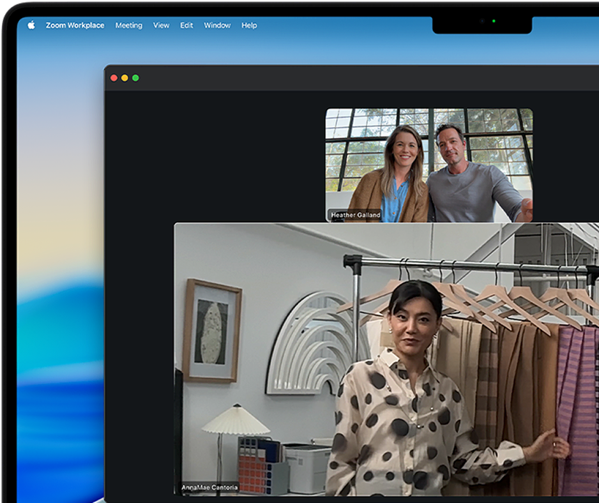599x503 pixels.
Task: Click the camera indicator light in the notch
Action: coord(494,21)
